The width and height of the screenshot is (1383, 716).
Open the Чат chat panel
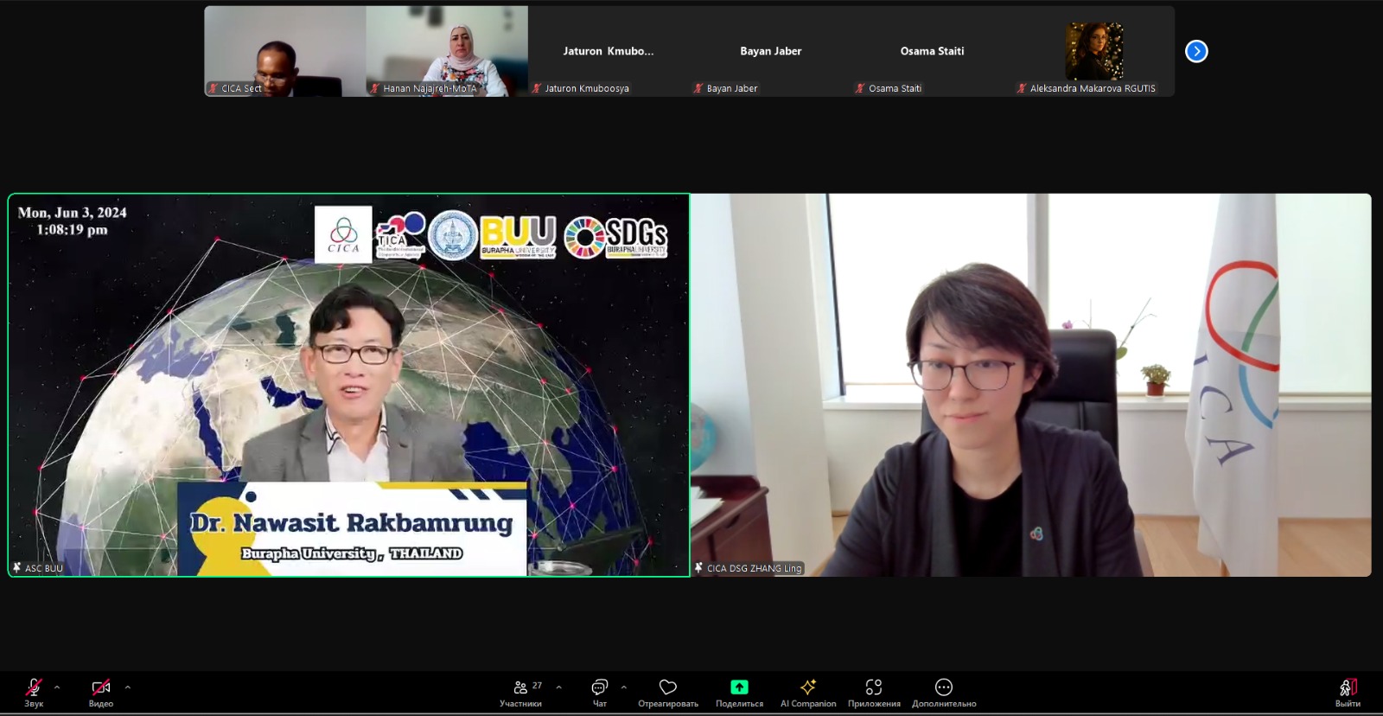pyautogui.click(x=599, y=691)
